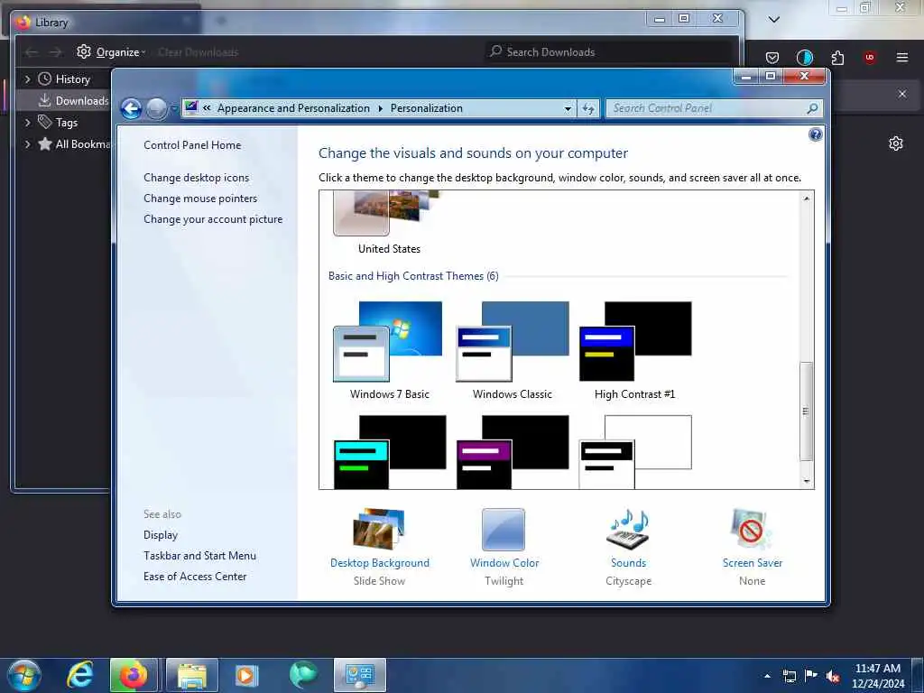This screenshot has height=693, width=924.
Task: Open Windows Media Player from taskbar
Action: tap(246, 675)
